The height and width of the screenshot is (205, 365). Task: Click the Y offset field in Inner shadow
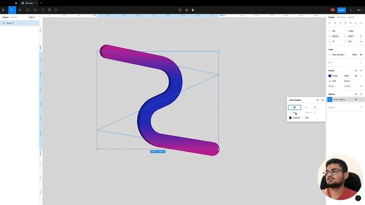(x=295, y=113)
